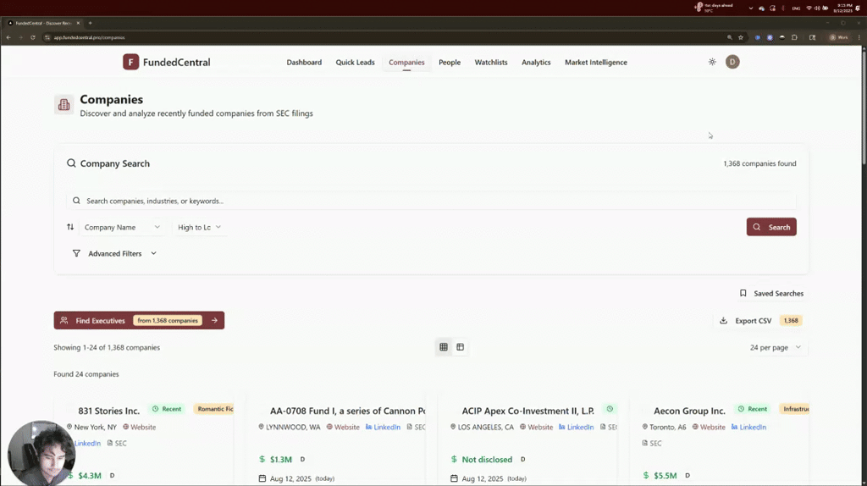This screenshot has height=486, width=867.
Task: Click the FundedCentral logo icon
Action: point(130,62)
